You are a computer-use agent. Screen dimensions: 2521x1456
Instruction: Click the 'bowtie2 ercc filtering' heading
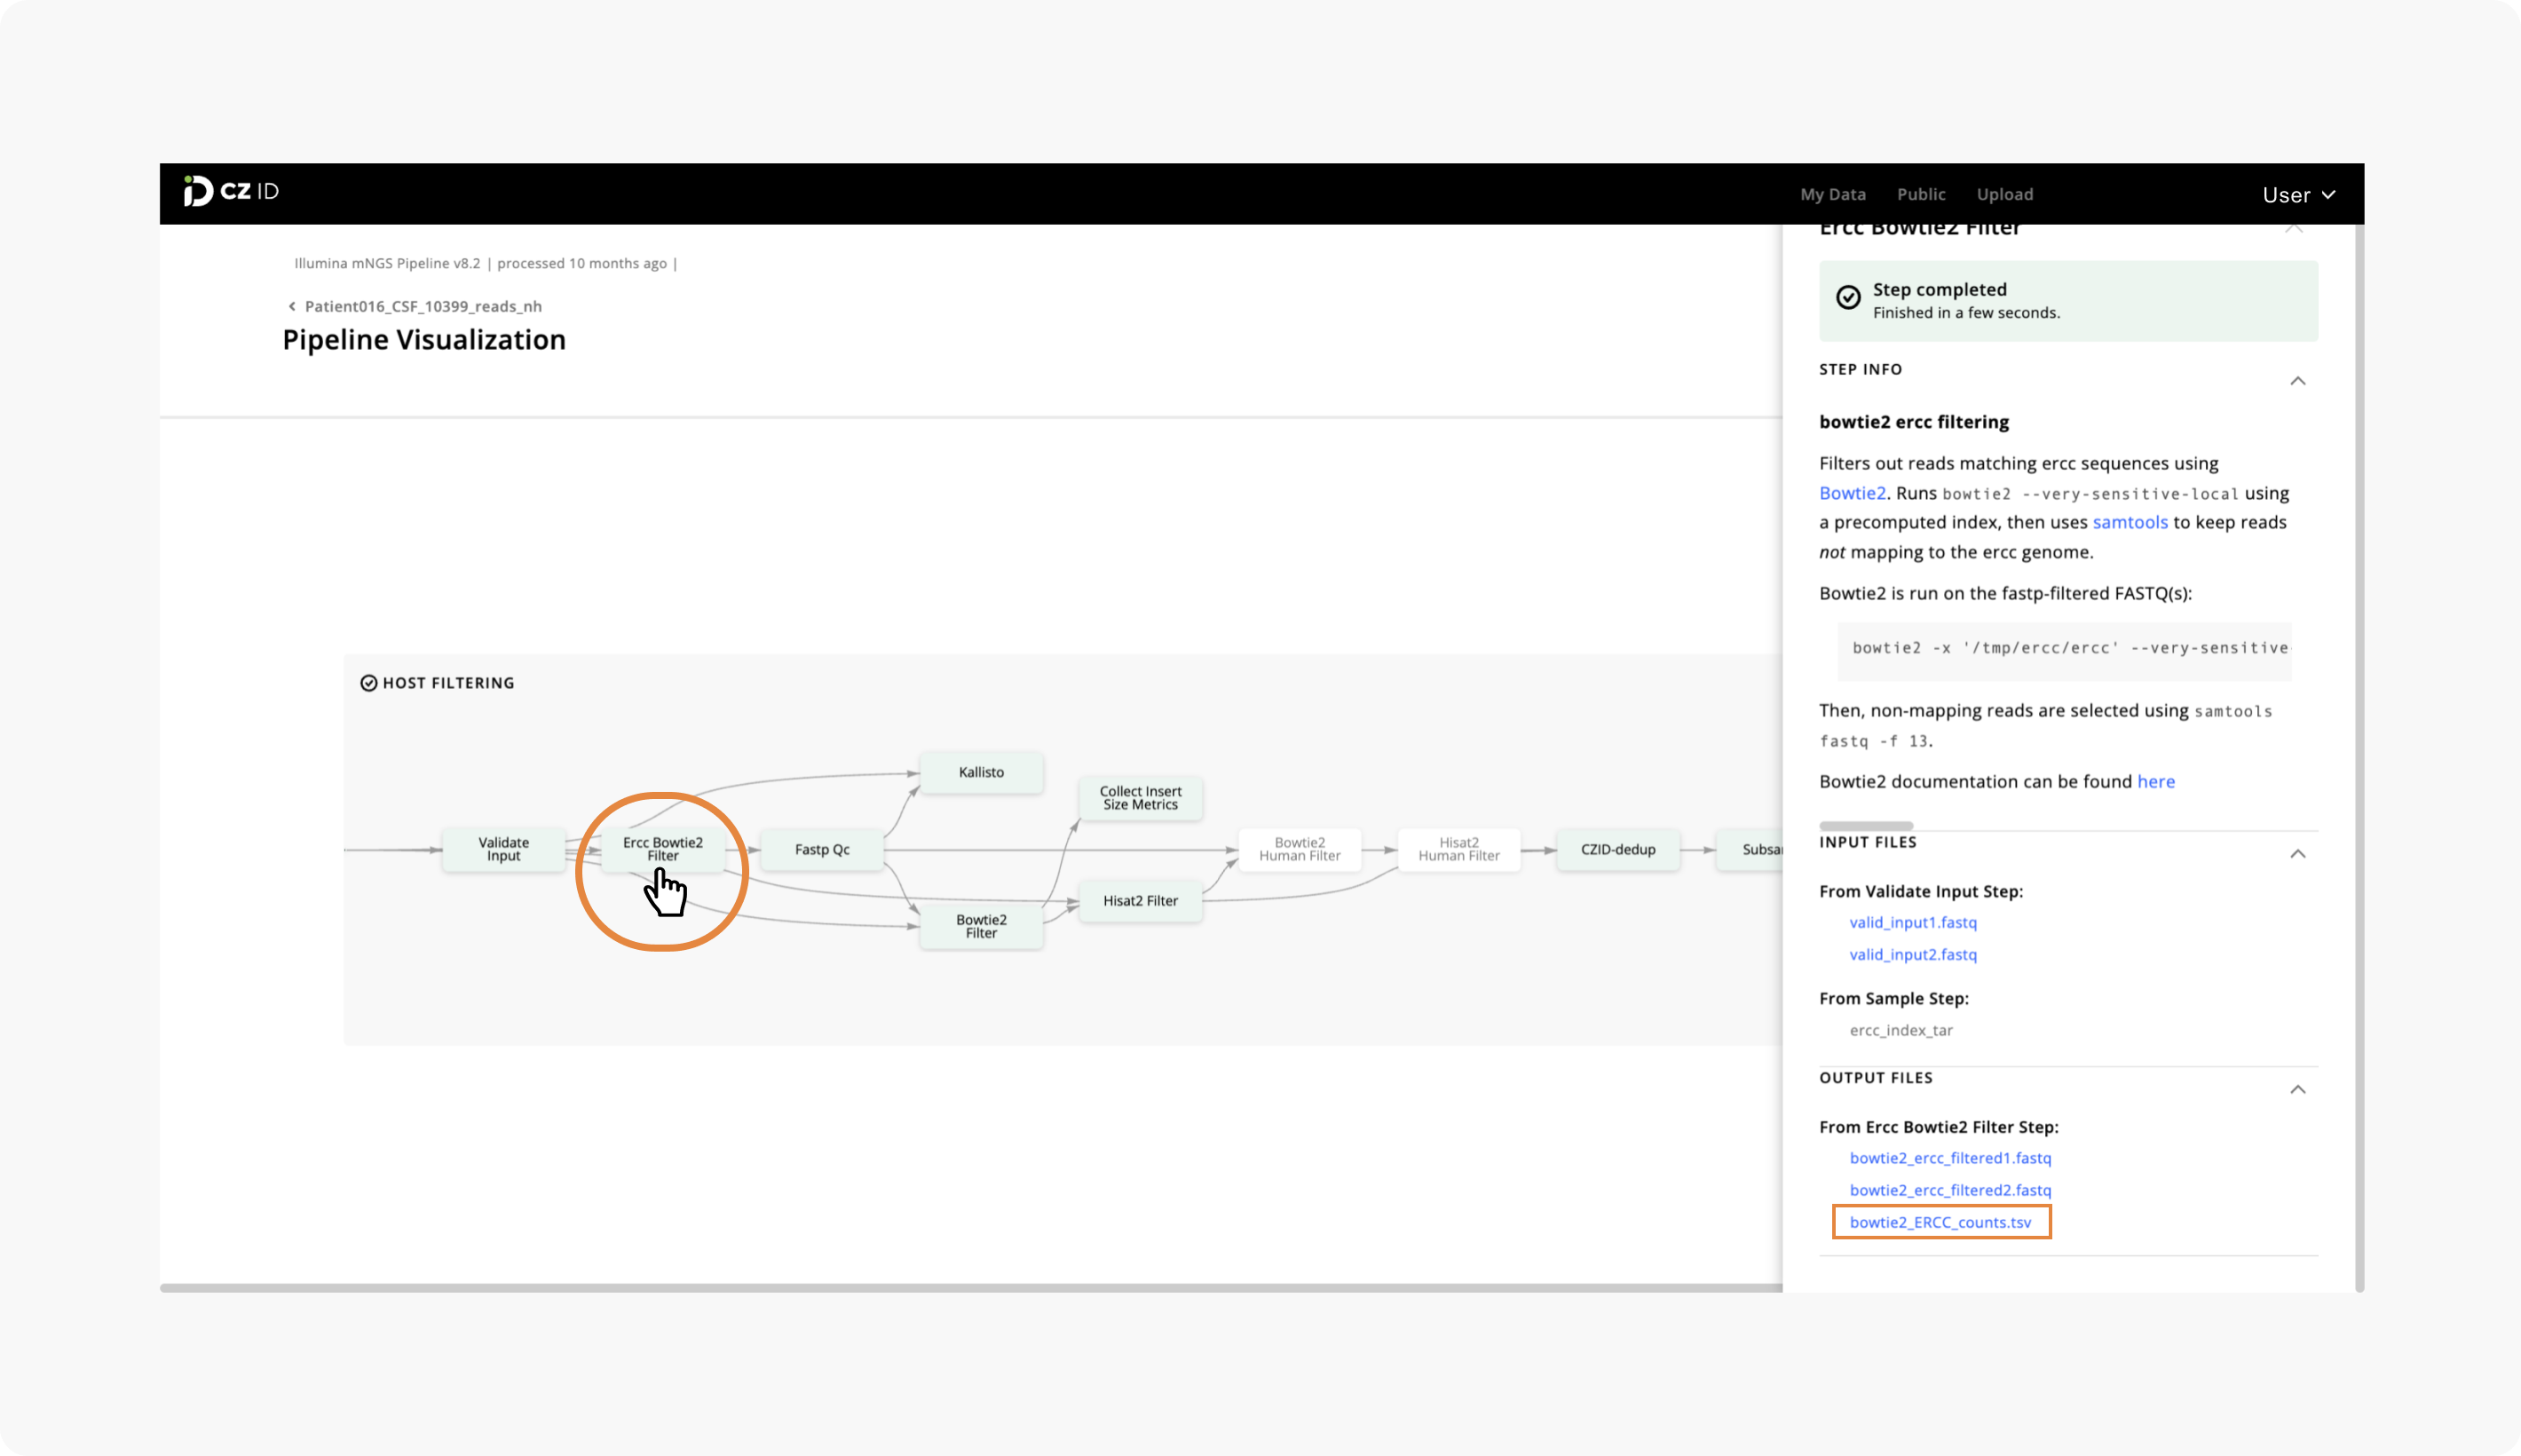[x=1913, y=422]
